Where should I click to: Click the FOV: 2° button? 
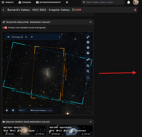coord(22,110)
